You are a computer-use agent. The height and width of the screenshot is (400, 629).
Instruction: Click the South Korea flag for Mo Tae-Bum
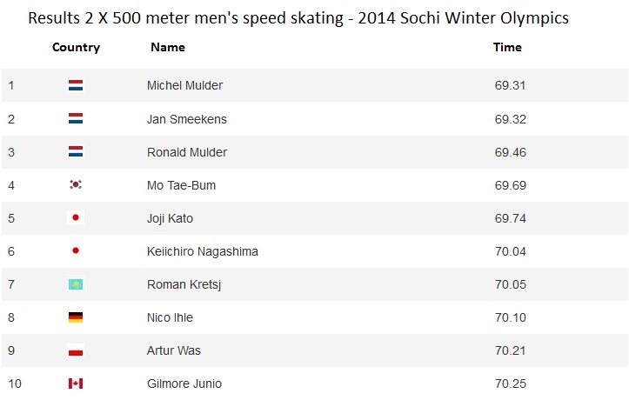click(76, 184)
